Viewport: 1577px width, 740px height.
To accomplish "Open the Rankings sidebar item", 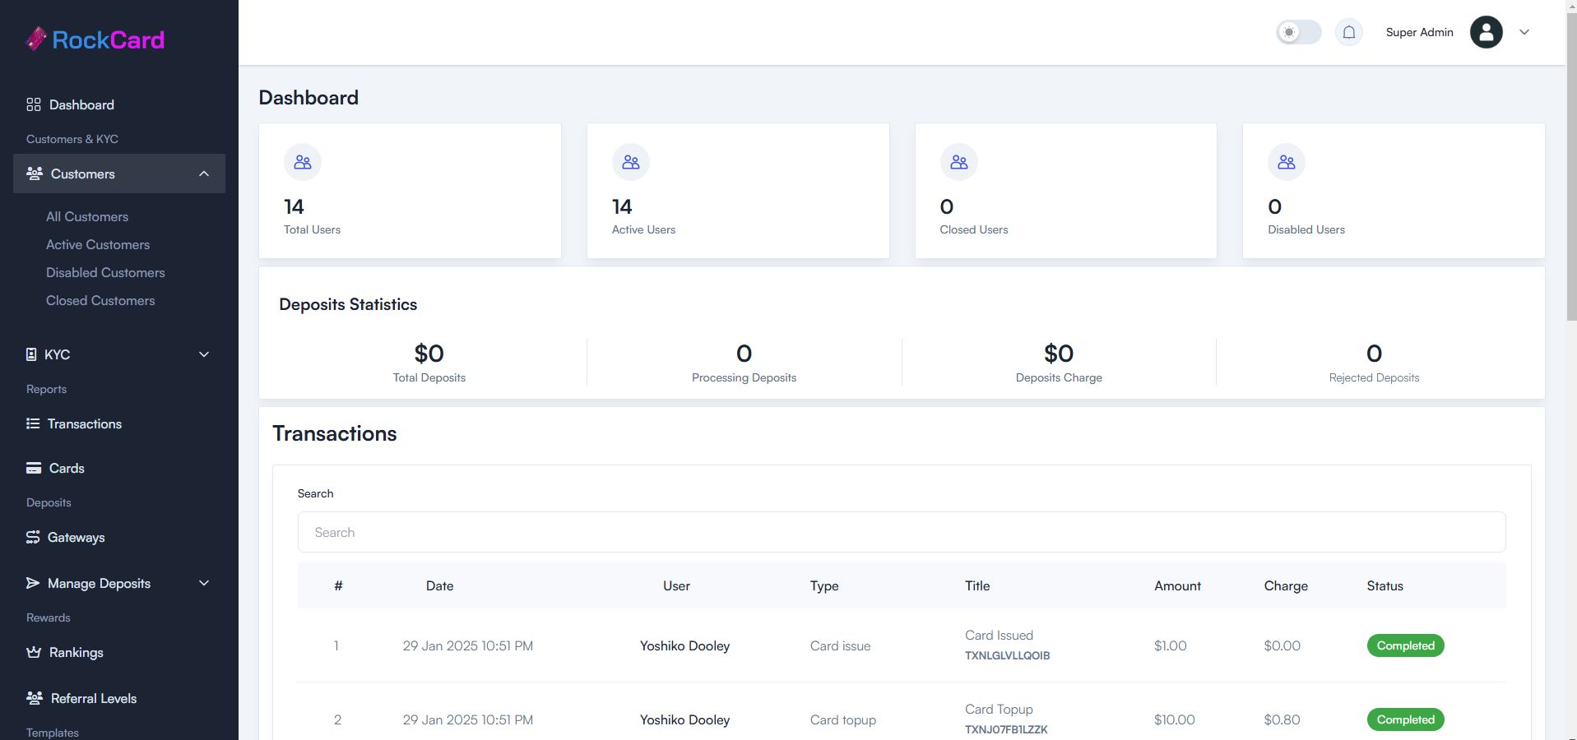I will 76,652.
